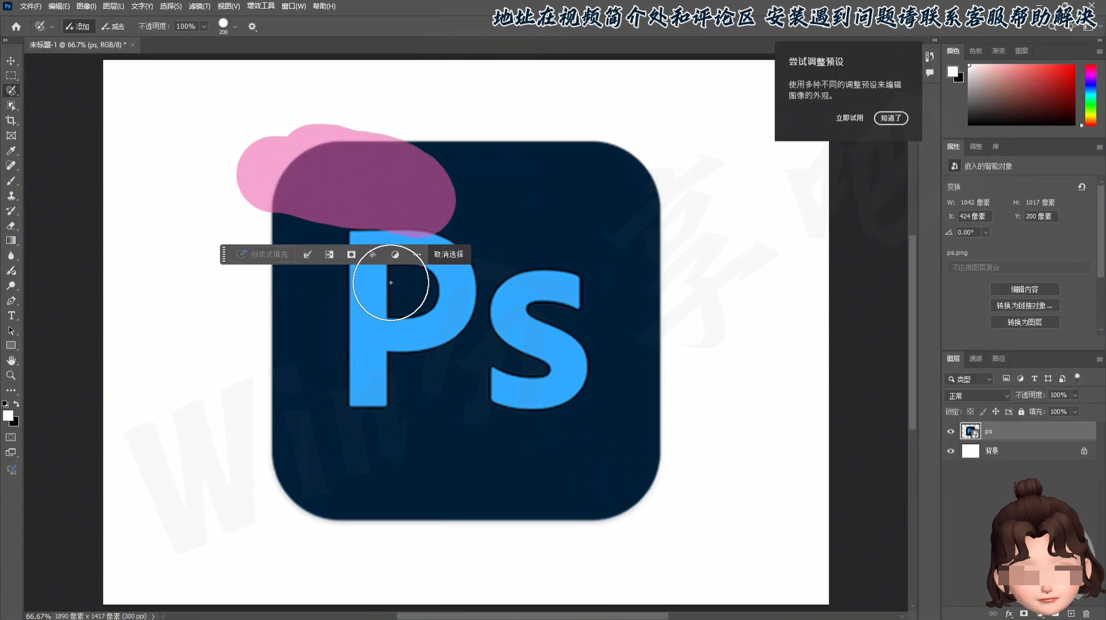Select the Path Selection tool
The height and width of the screenshot is (620, 1106).
[x=11, y=330]
